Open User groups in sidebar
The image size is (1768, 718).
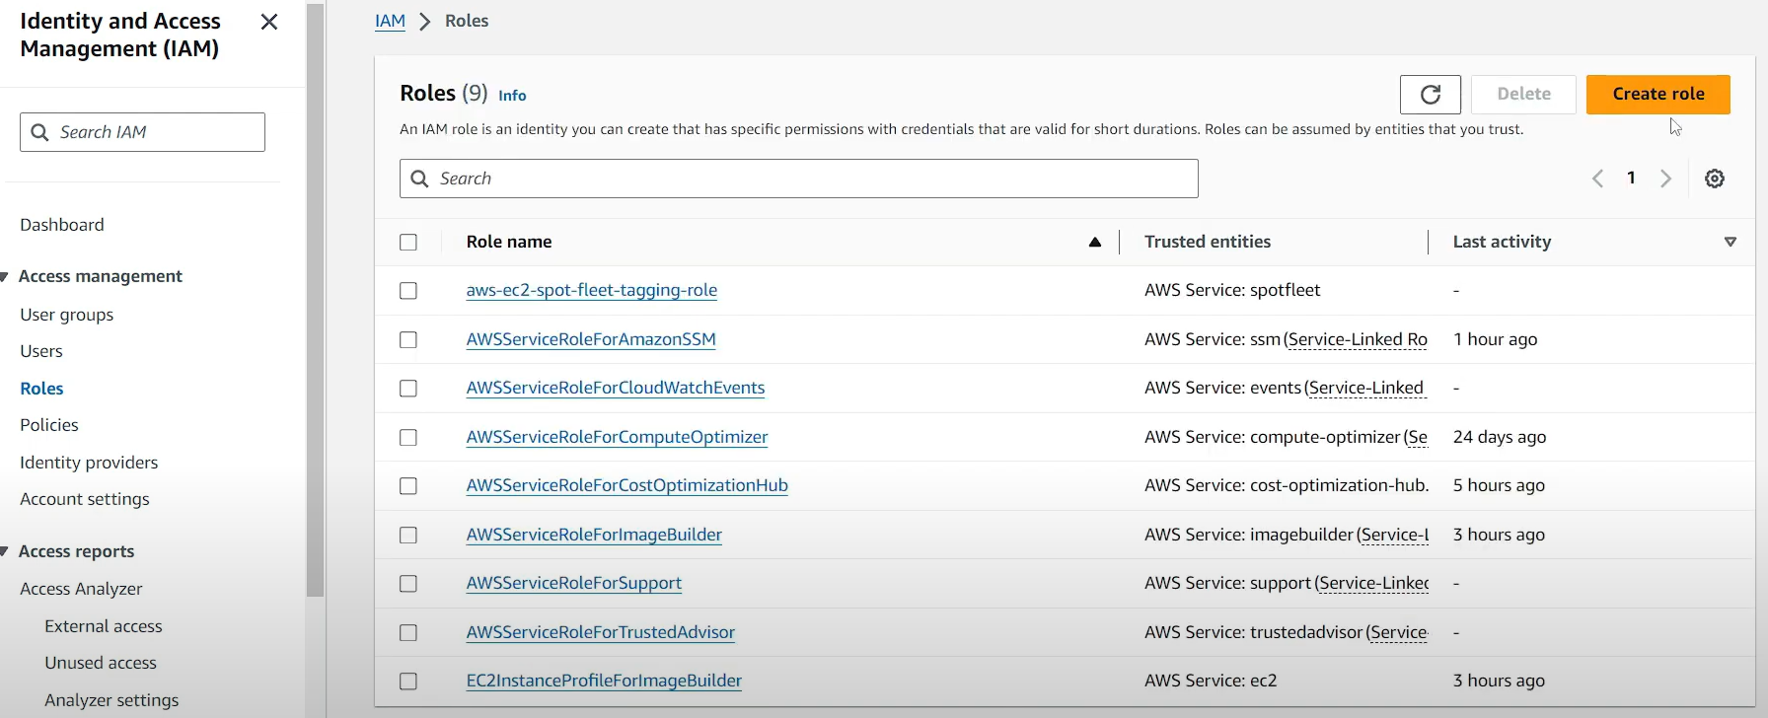tap(67, 315)
